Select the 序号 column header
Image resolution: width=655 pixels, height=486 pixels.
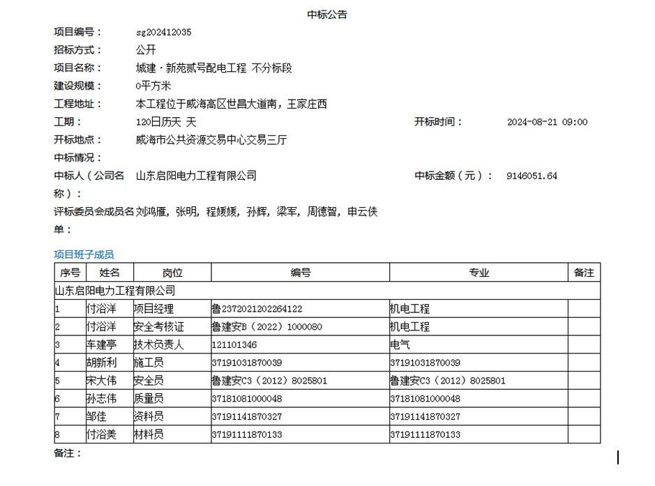tap(70, 273)
